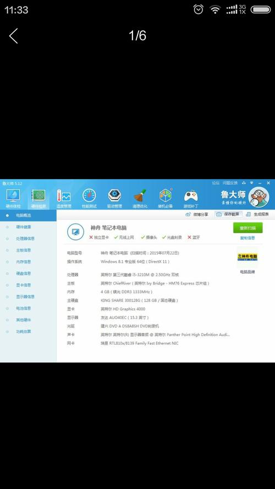Click the round laptop computer icon
Image resolution: width=275 pixels, height=489 pixels.
click(75, 232)
